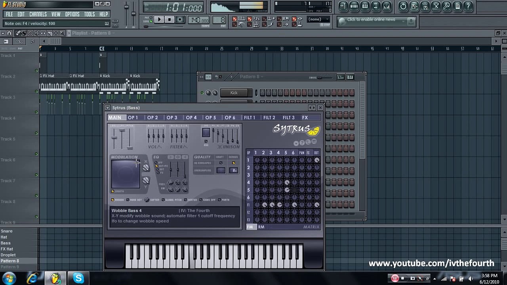This screenshot has width=507, height=285.
Task: Click the play button in transport
Action: pos(159,19)
